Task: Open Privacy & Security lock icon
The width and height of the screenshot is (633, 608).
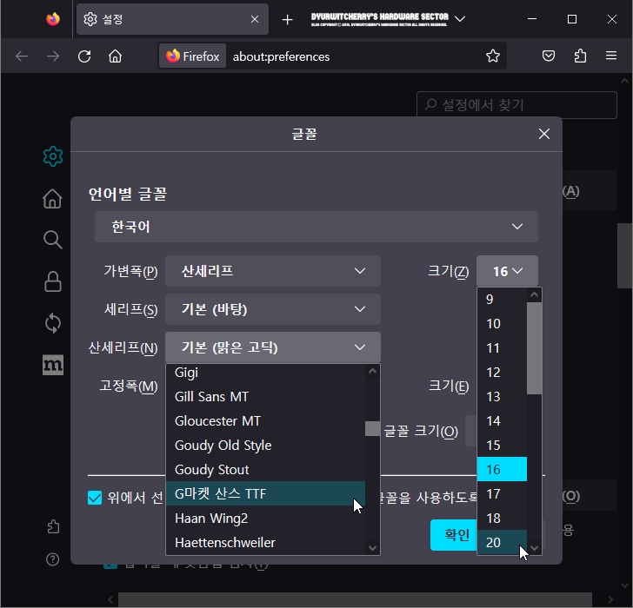Action: click(x=53, y=281)
